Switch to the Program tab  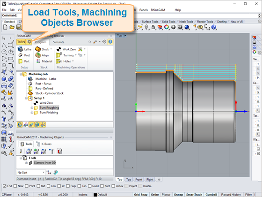pos(41,42)
